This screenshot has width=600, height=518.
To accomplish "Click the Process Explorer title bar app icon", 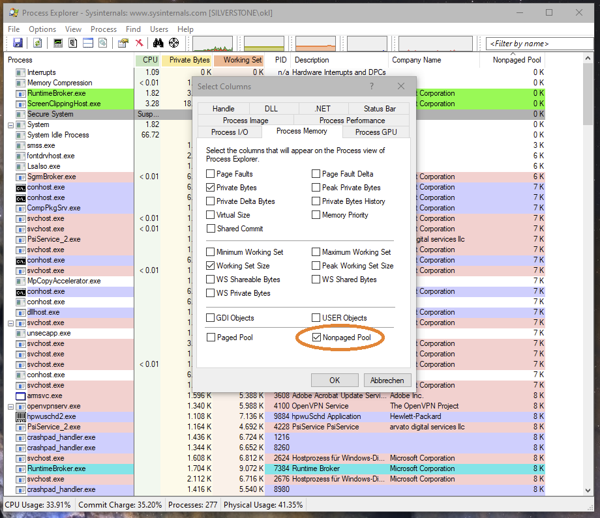I will [14, 12].
